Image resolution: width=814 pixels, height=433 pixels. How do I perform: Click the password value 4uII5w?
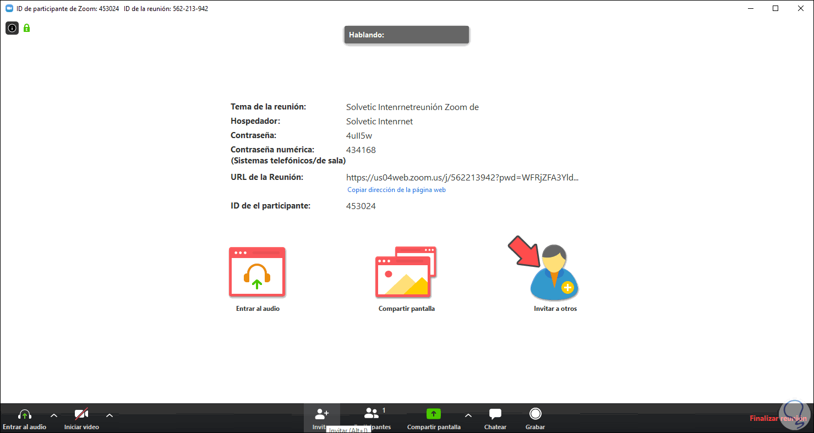pyautogui.click(x=359, y=135)
